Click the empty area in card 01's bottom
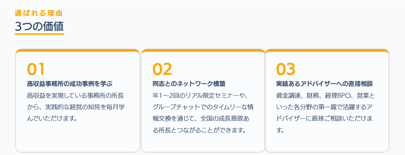 tap(78, 139)
